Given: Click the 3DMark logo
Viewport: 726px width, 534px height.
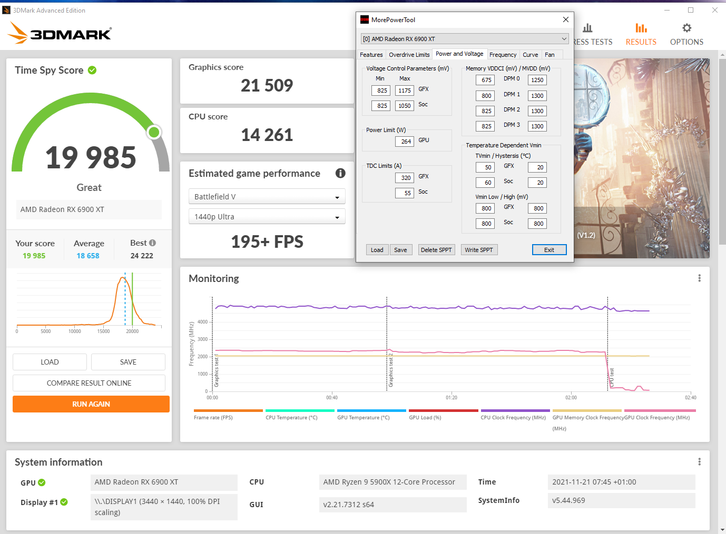Looking at the screenshot, I should [x=60, y=33].
